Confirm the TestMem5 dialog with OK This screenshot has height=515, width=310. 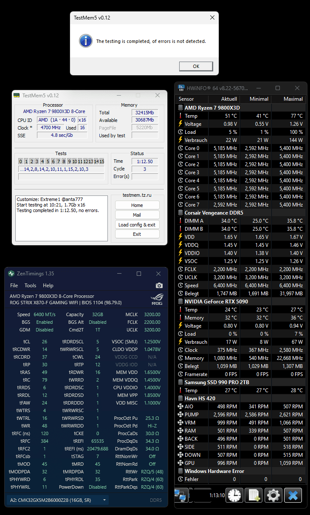[x=196, y=66]
